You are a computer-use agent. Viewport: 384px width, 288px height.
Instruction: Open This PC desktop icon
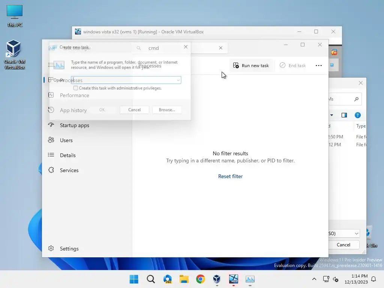pyautogui.click(x=15, y=15)
